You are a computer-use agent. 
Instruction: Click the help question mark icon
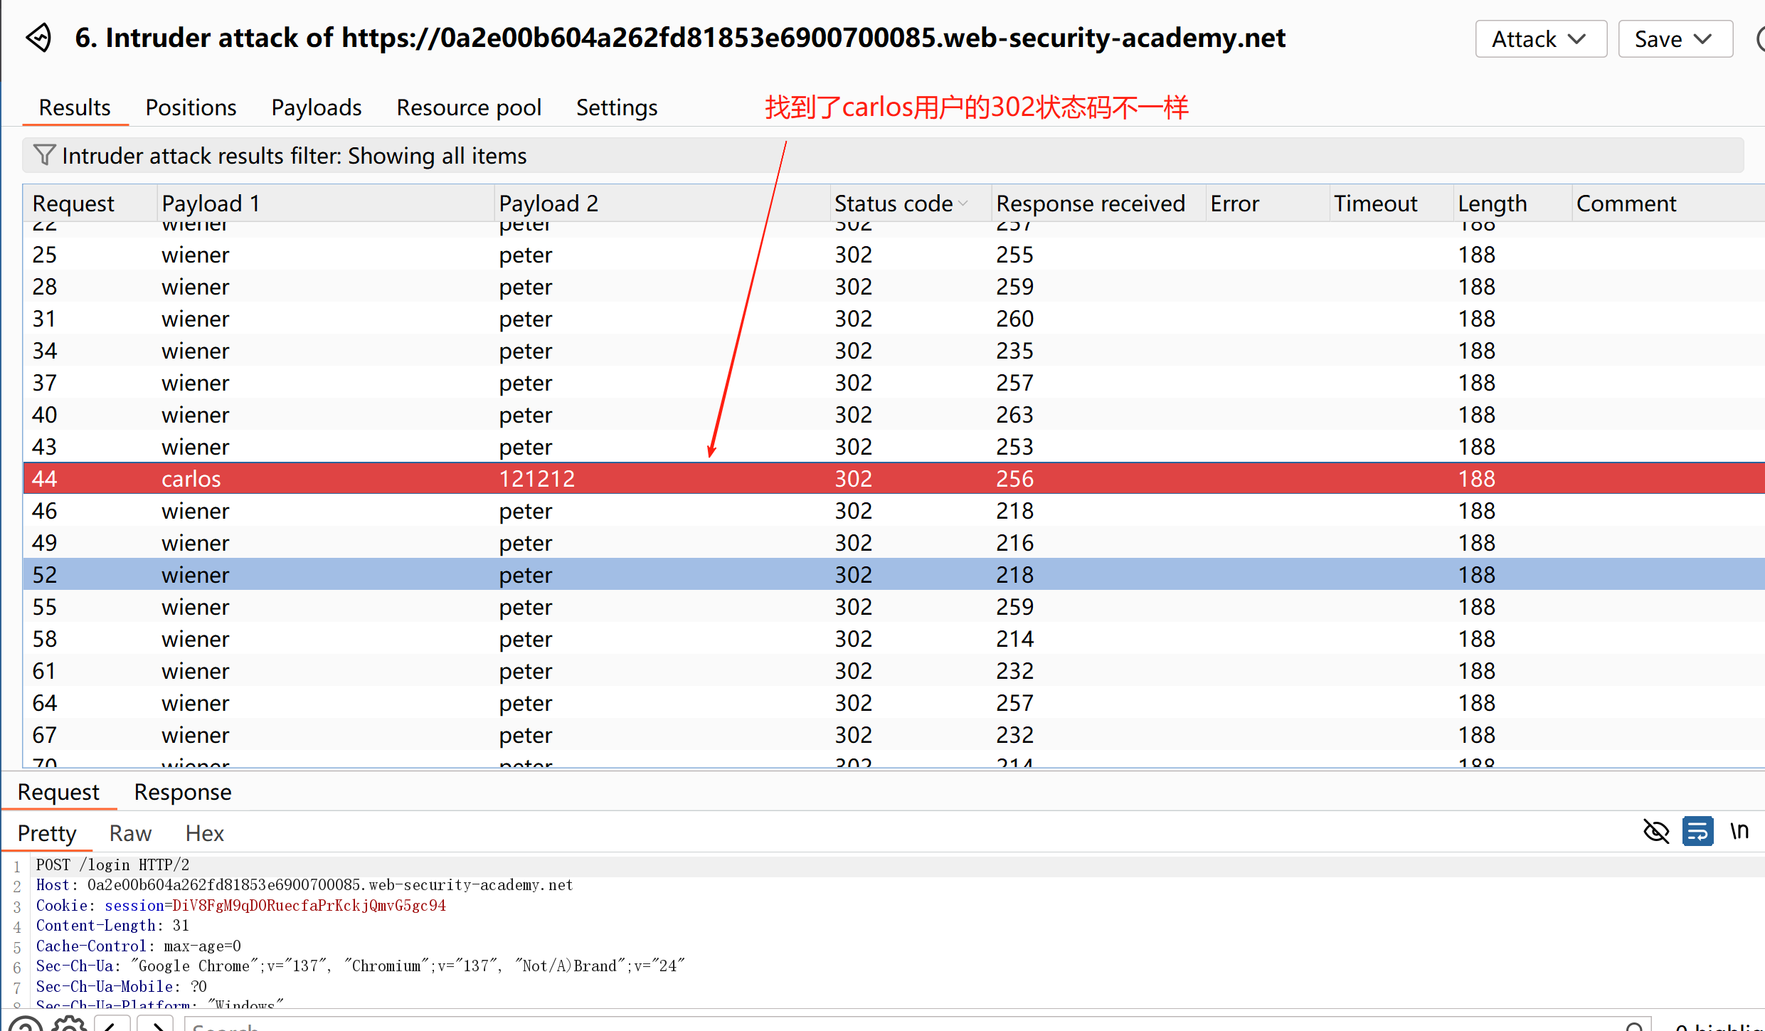[26, 1025]
